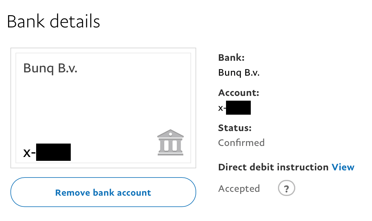Screen dimensions: 372x221
Task: Click the Confirmed status text
Action: [241, 143]
